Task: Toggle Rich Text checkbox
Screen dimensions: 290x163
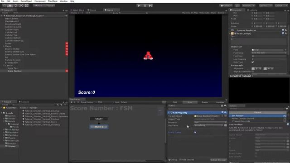Action: [253, 62]
